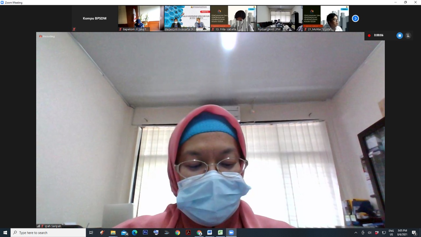Click the red recording dot indicator

tap(369, 36)
